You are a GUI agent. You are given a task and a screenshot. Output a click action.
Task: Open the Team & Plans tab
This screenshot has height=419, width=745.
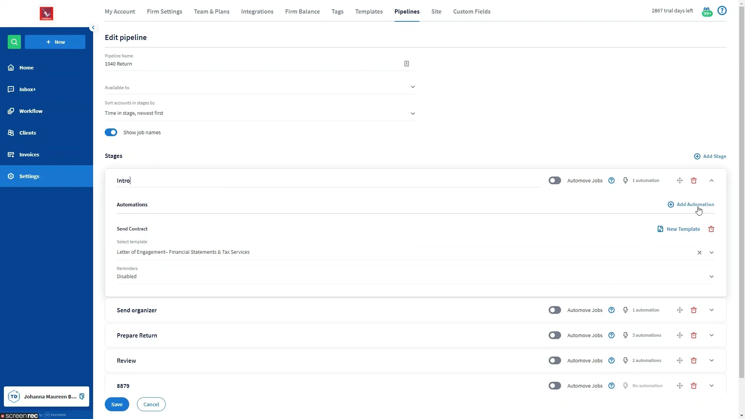pyautogui.click(x=211, y=11)
